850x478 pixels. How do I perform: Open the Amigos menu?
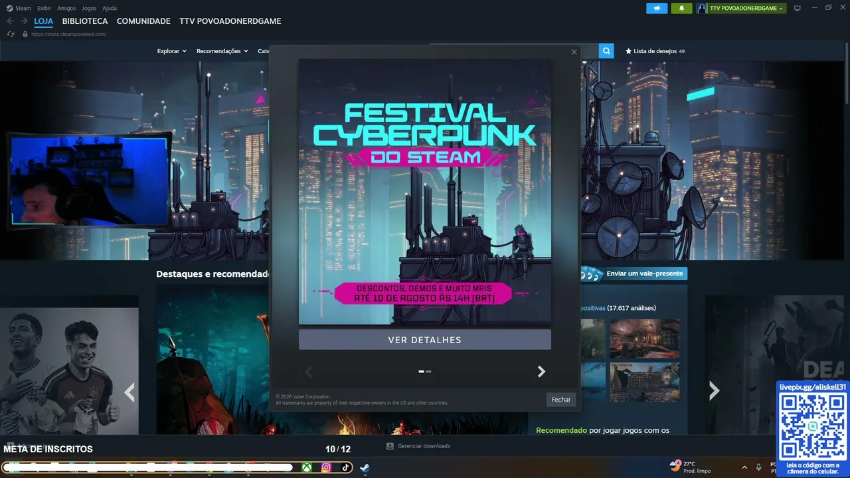point(66,8)
